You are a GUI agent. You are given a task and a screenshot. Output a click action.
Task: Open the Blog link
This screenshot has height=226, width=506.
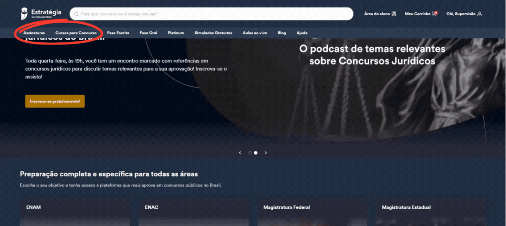pos(282,33)
